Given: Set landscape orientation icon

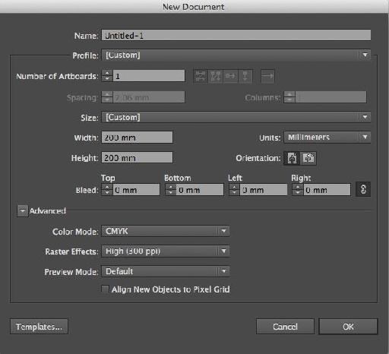Looking at the screenshot, I should tap(308, 159).
